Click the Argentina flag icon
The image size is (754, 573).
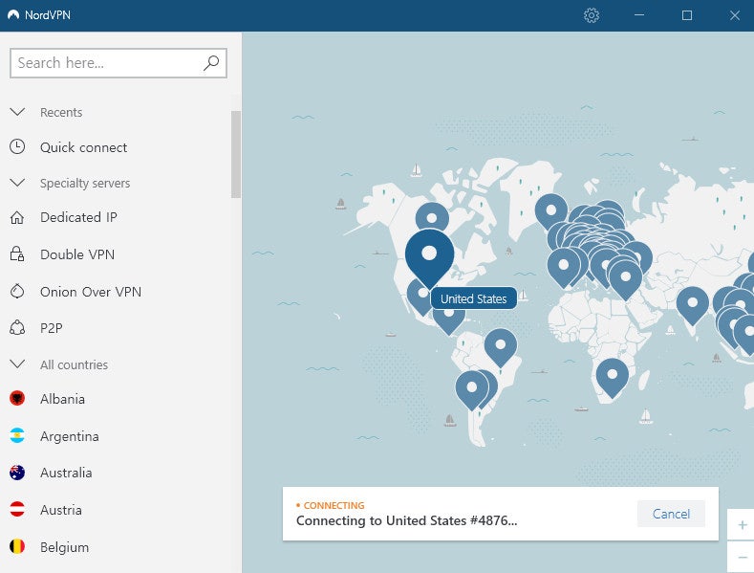tap(17, 436)
